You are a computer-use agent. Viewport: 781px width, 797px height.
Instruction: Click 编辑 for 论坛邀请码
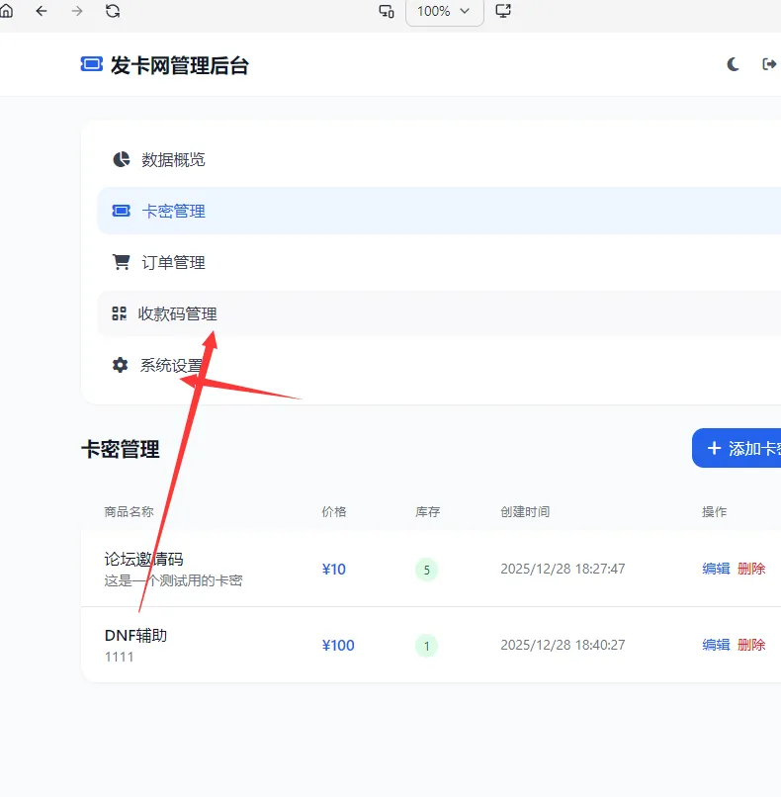(x=716, y=569)
